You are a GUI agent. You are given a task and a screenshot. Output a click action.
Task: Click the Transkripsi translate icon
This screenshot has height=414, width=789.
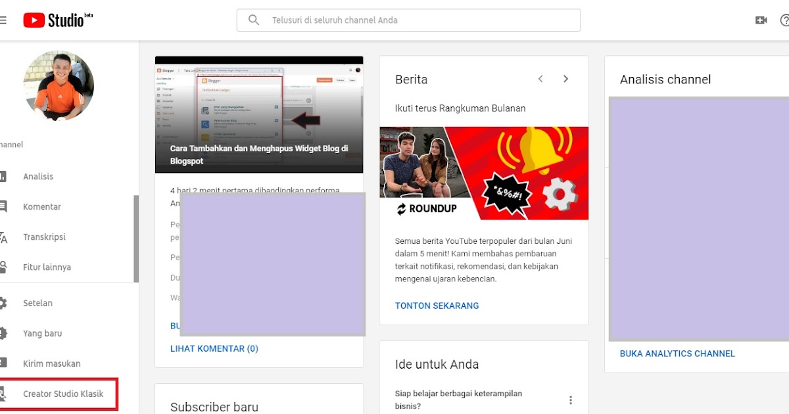coord(3,237)
